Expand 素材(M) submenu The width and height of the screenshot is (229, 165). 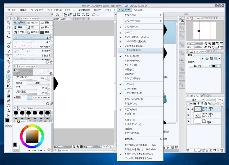140,139
